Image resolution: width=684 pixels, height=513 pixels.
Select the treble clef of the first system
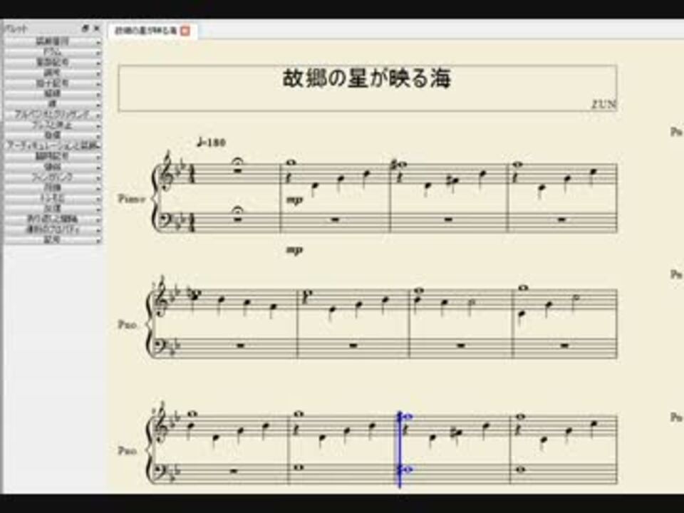(167, 172)
